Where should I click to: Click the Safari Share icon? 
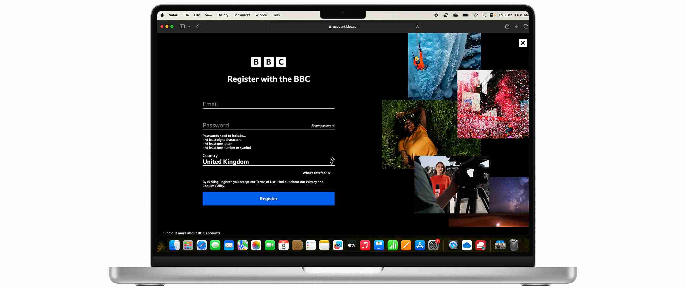pos(507,26)
